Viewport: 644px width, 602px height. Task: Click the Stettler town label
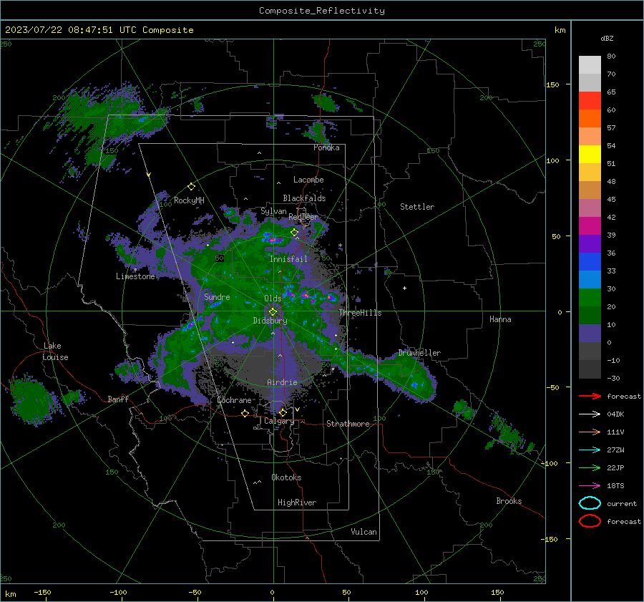coord(417,207)
